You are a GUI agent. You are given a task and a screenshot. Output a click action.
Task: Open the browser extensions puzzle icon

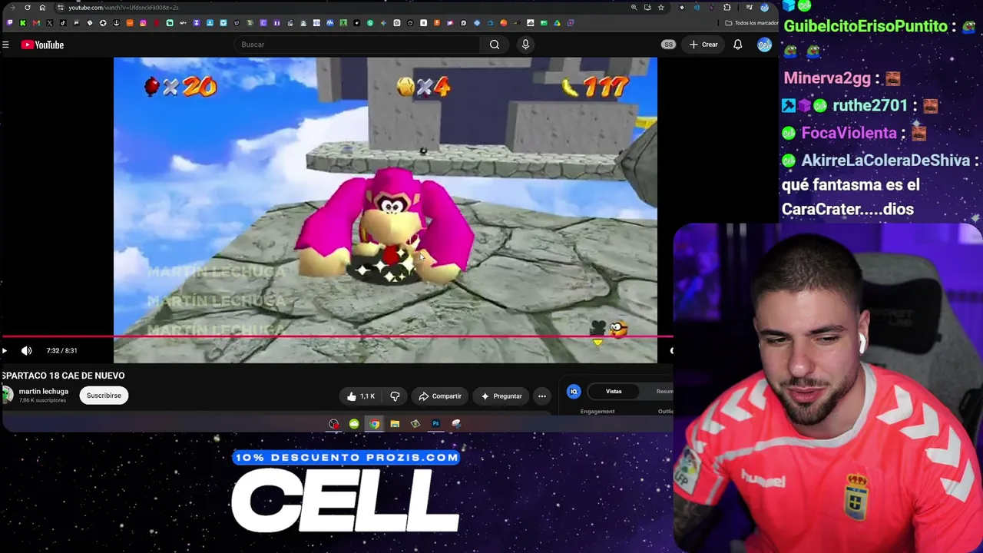(726, 8)
